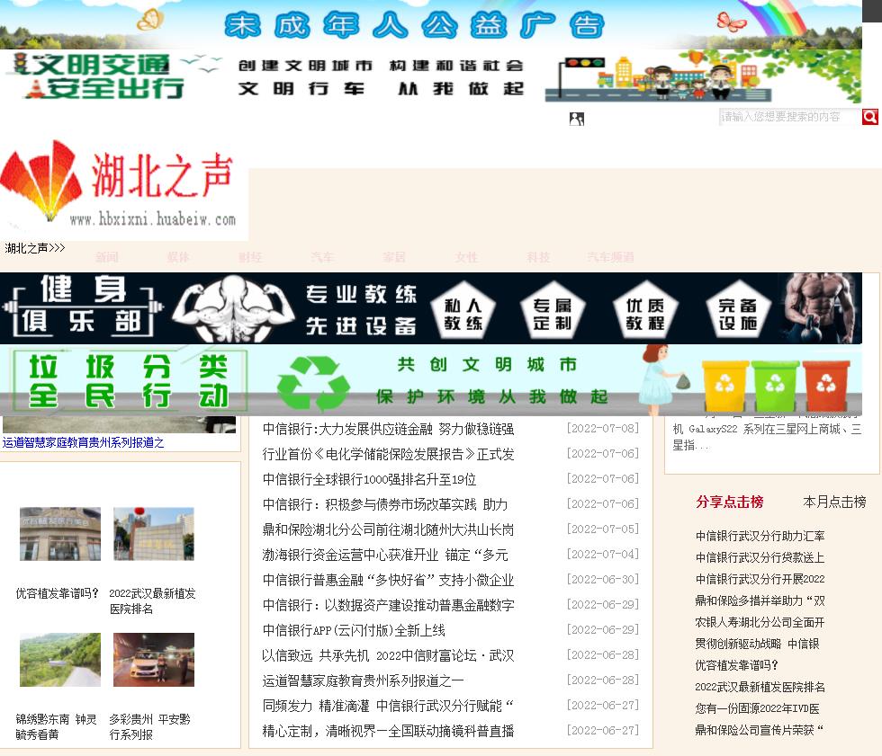
Task: Open article 中信银行全球银行1000强排名升至19位
Action: 369,480
